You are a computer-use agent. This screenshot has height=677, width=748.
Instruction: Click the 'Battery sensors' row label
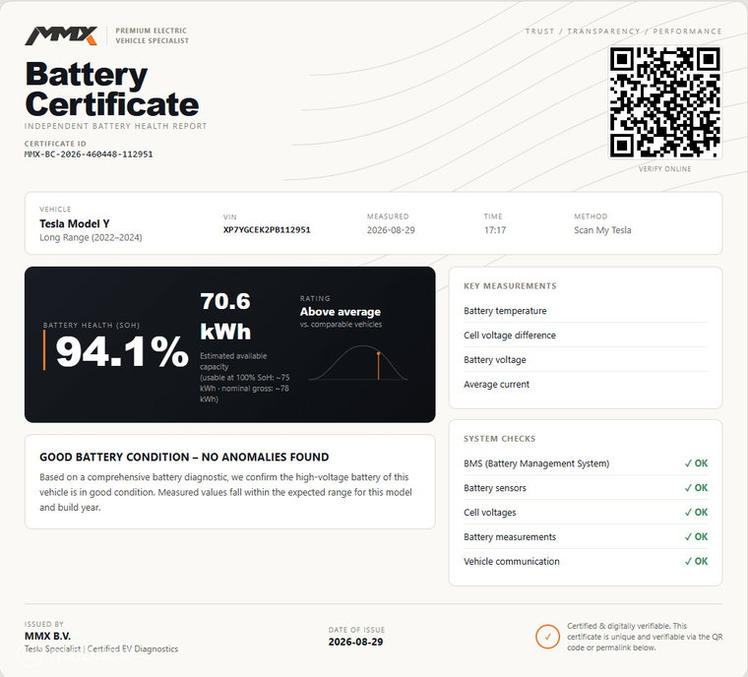(495, 488)
